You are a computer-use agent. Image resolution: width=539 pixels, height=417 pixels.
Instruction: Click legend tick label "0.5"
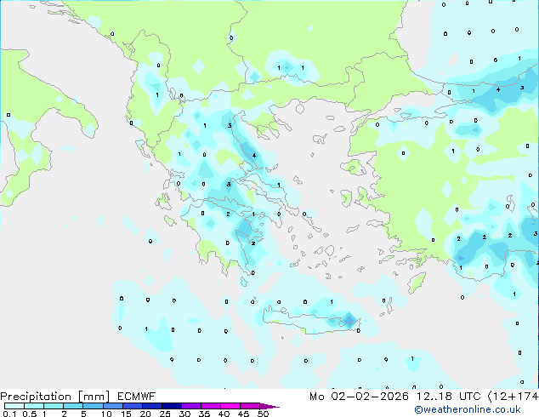tap(30, 414)
